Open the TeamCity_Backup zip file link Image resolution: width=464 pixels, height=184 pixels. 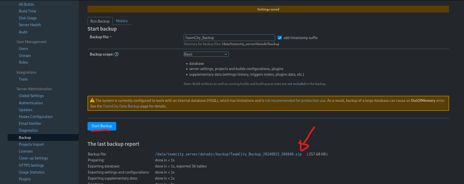[228, 154]
